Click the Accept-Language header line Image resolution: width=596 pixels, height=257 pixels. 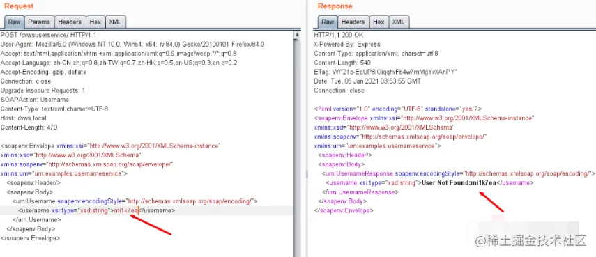click(x=119, y=63)
